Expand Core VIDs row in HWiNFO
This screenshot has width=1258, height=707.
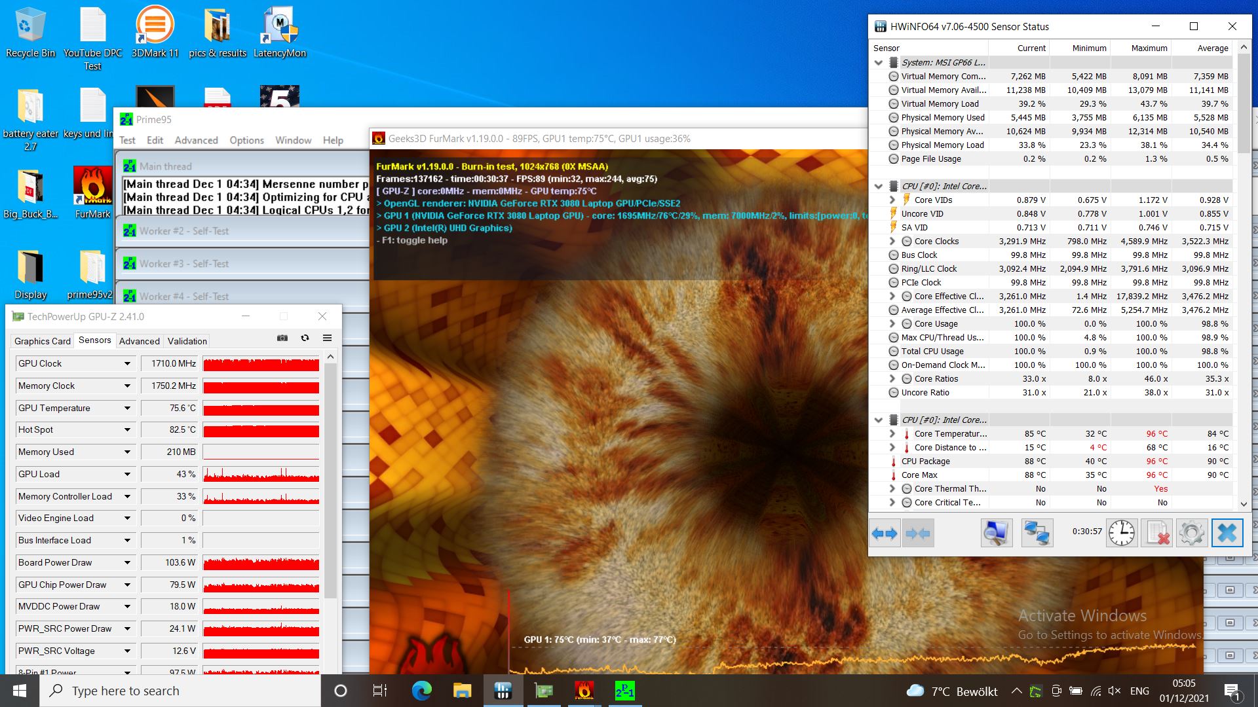892,200
